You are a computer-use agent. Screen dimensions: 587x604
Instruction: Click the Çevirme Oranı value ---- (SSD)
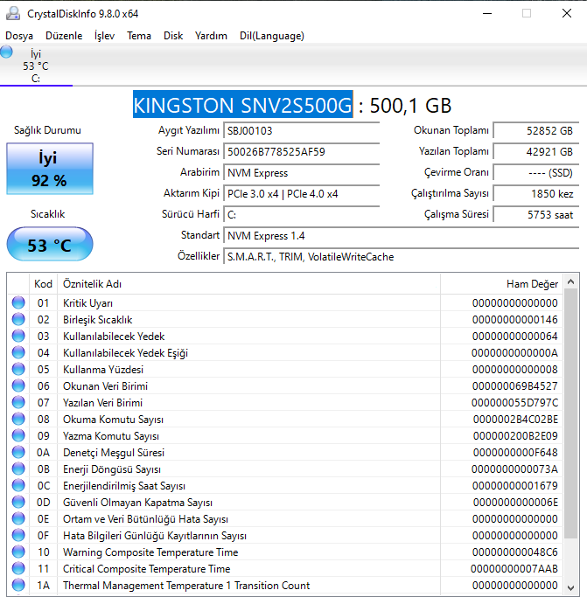[536, 172]
